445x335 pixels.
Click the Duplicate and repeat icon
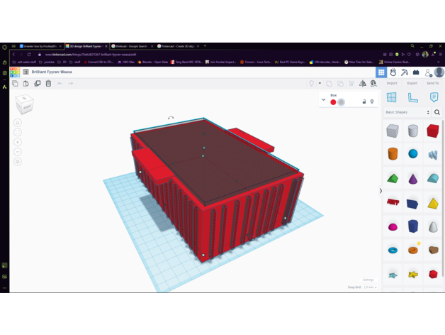(38, 84)
